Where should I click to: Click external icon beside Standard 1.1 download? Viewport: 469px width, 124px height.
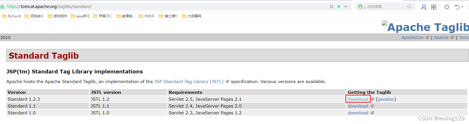[373, 106]
